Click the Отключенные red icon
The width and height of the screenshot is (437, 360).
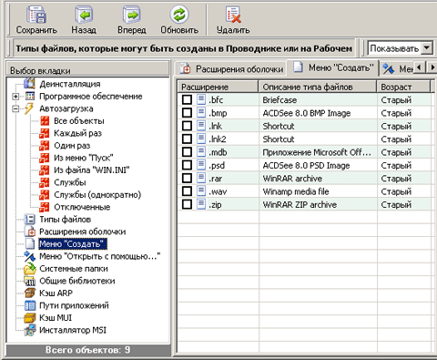click(45, 207)
